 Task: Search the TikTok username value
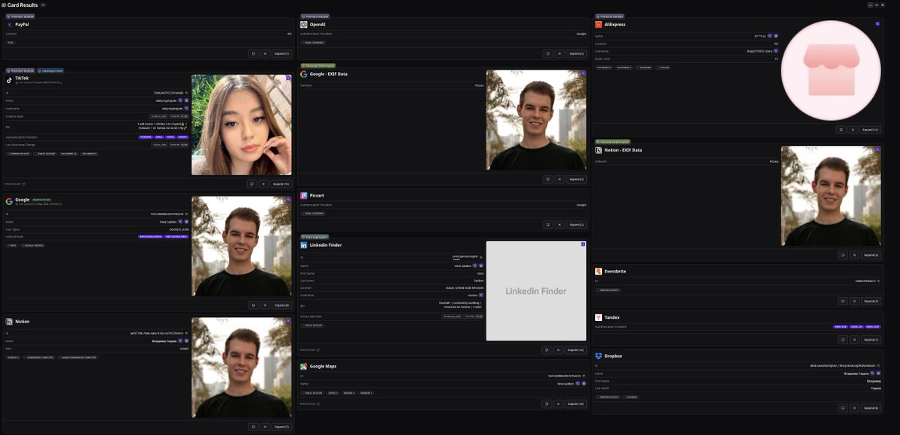[x=186, y=108]
